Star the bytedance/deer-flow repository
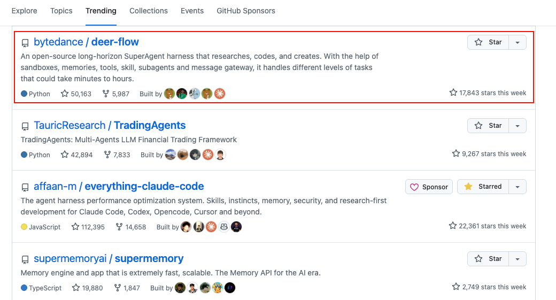The width and height of the screenshot is (556, 300). coord(488,42)
